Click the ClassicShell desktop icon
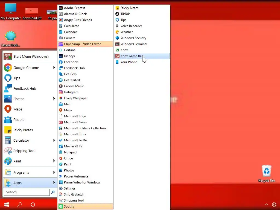Screen dimensions: 280x210 [10, 39]
